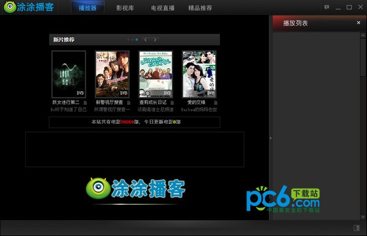
Task: Toggle the playlist panel icon in the status bar
Action: coord(357,228)
